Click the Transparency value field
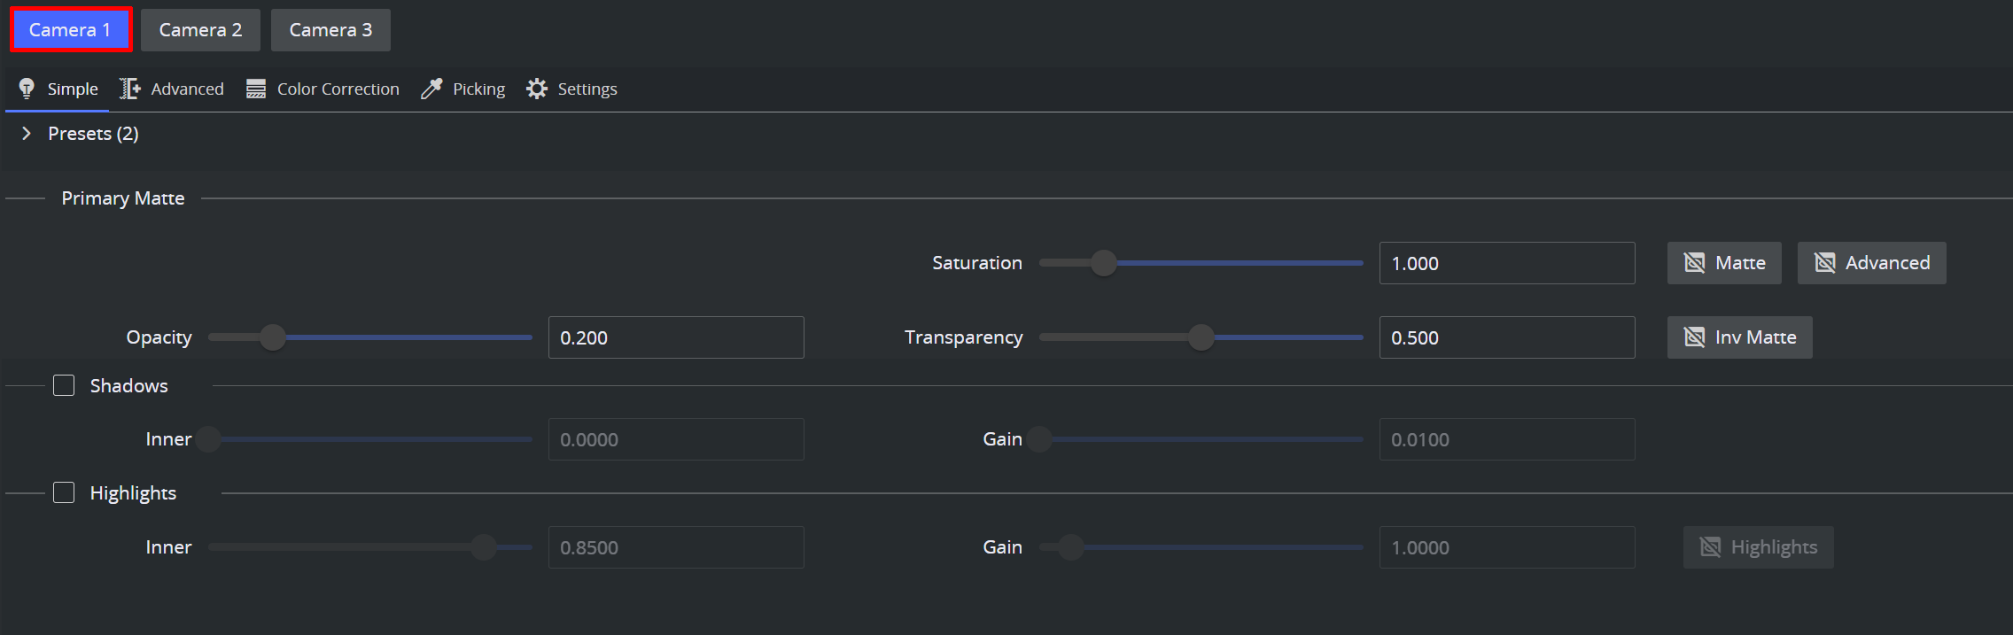Screen dimensions: 2013x635 (1506, 337)
